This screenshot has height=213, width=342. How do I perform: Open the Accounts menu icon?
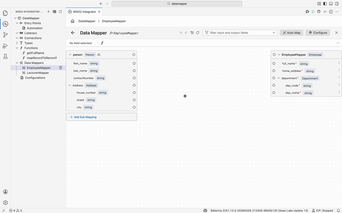5,192
